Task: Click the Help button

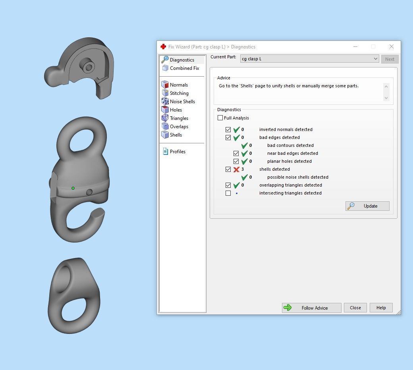Action: coord(381,308)
